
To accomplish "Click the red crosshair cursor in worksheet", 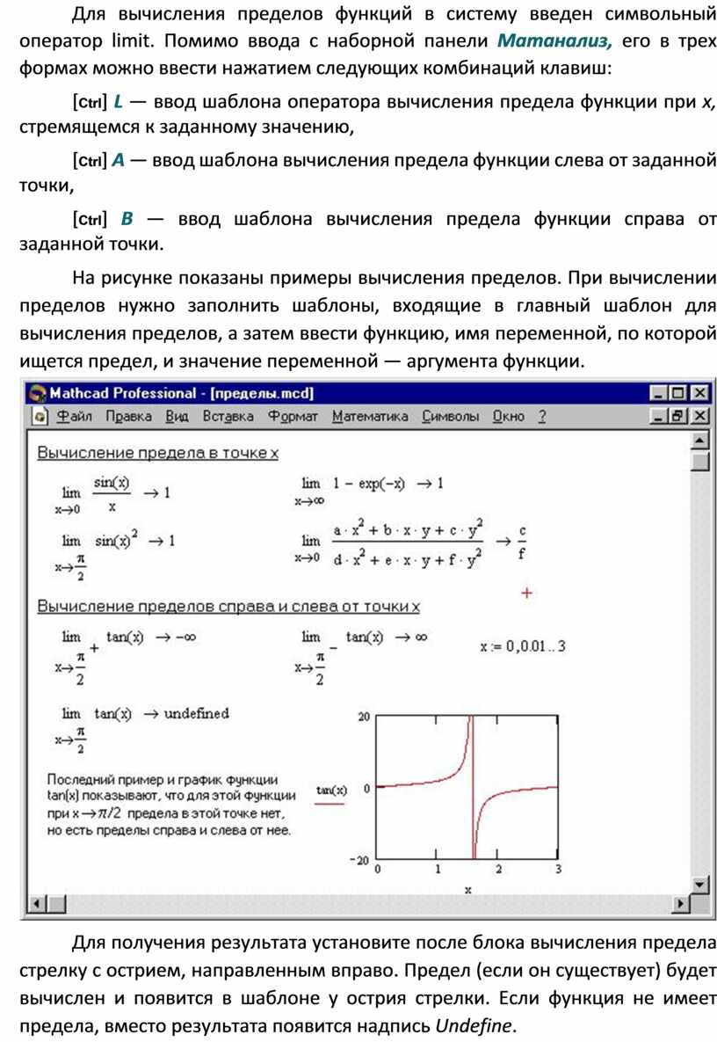I will click(x=526, y=593).
